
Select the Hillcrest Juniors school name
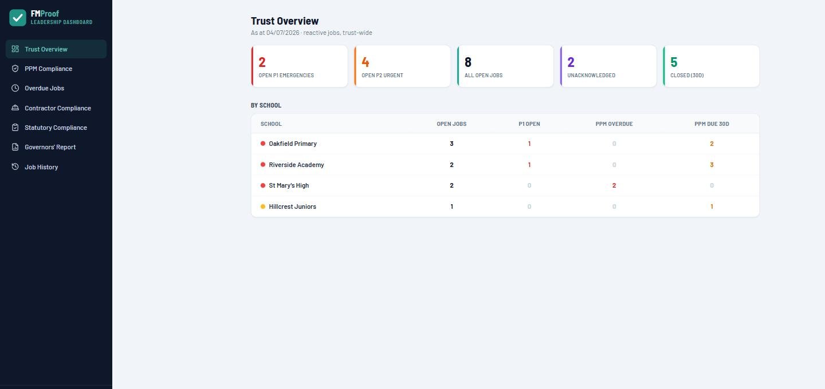pyautogui.click(x=292, y=207)
